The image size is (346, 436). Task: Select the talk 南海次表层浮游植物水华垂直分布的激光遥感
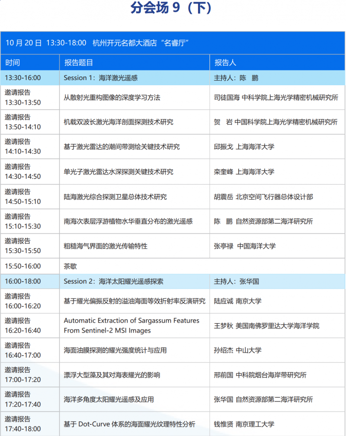pyautogui.click(x=128, y=221)
